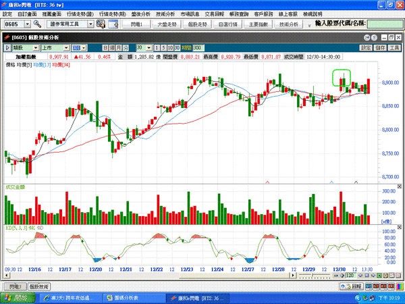Click the play triangle button beside 類股
The image size is (405, 304).
[7, 47]
